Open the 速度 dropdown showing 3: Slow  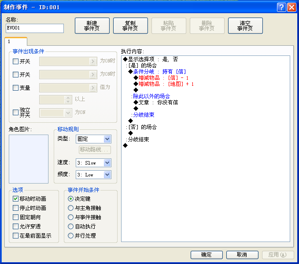pos(93,163)
